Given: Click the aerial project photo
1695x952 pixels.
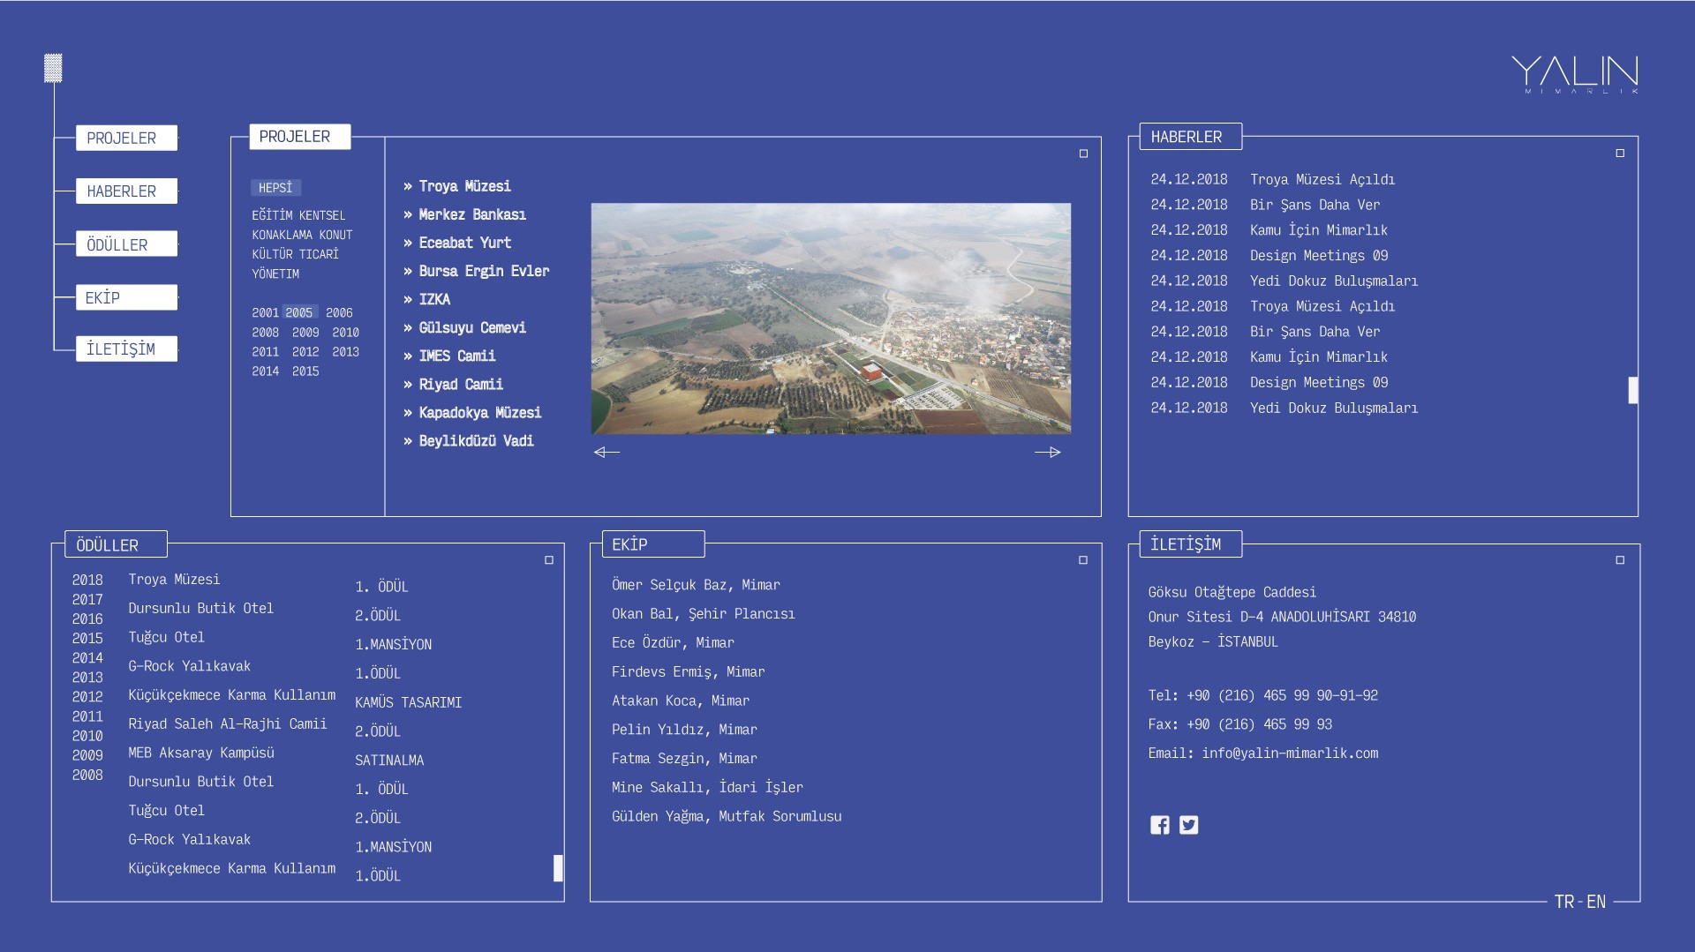Looking at the screenshot, I should coord(831,319).
